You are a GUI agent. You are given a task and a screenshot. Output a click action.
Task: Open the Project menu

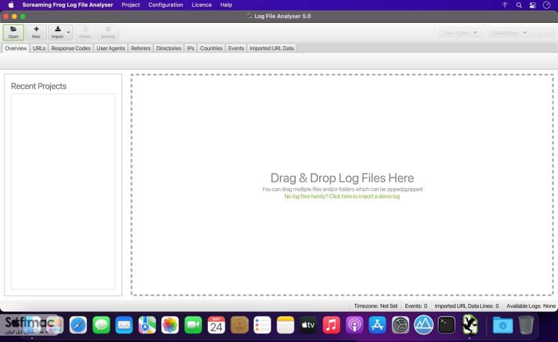[x=130, y=5]
